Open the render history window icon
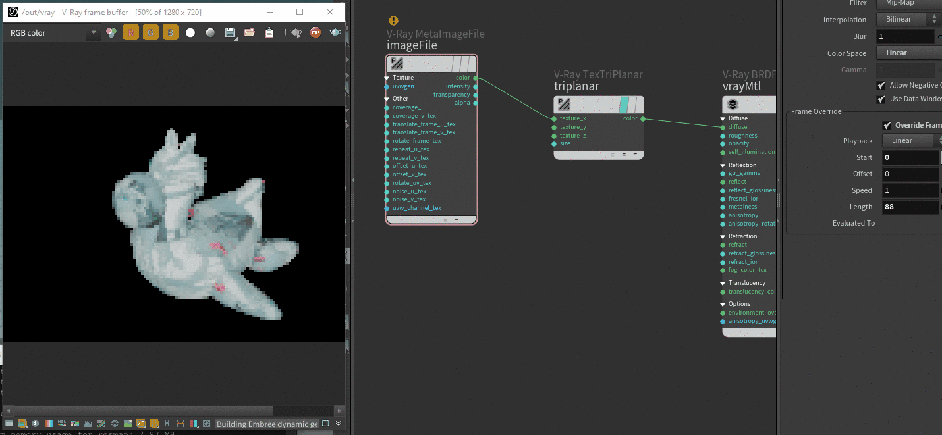Viewport: 942px width, 435px height. tap(9, 424)
